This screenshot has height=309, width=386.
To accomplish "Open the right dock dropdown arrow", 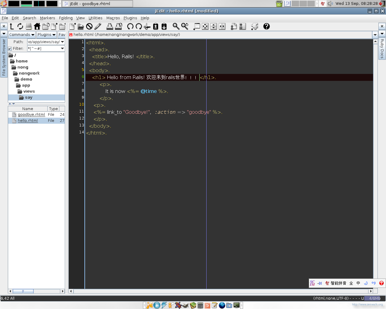I will (382, 34).
